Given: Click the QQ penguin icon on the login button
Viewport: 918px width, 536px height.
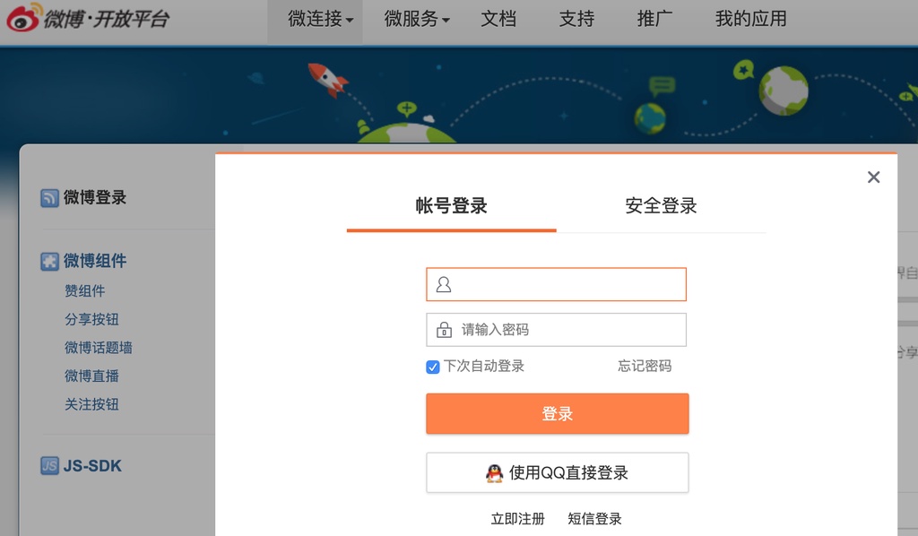Looking at the screenshot, I should pos(494,472).
